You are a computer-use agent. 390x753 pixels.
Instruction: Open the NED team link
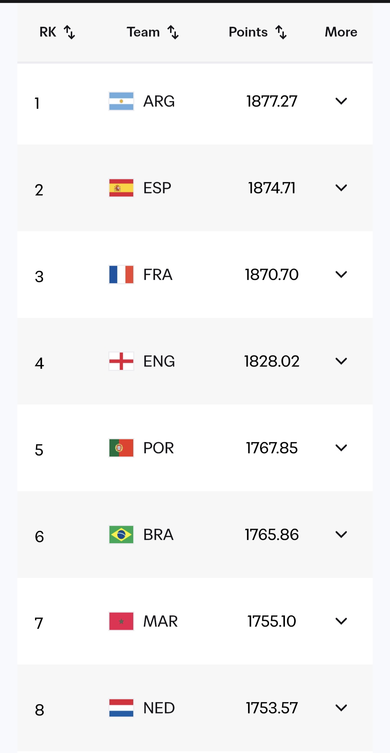point(159,708)
